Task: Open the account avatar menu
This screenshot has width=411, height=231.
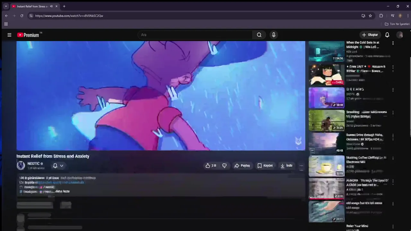Action: pos(400,35)
